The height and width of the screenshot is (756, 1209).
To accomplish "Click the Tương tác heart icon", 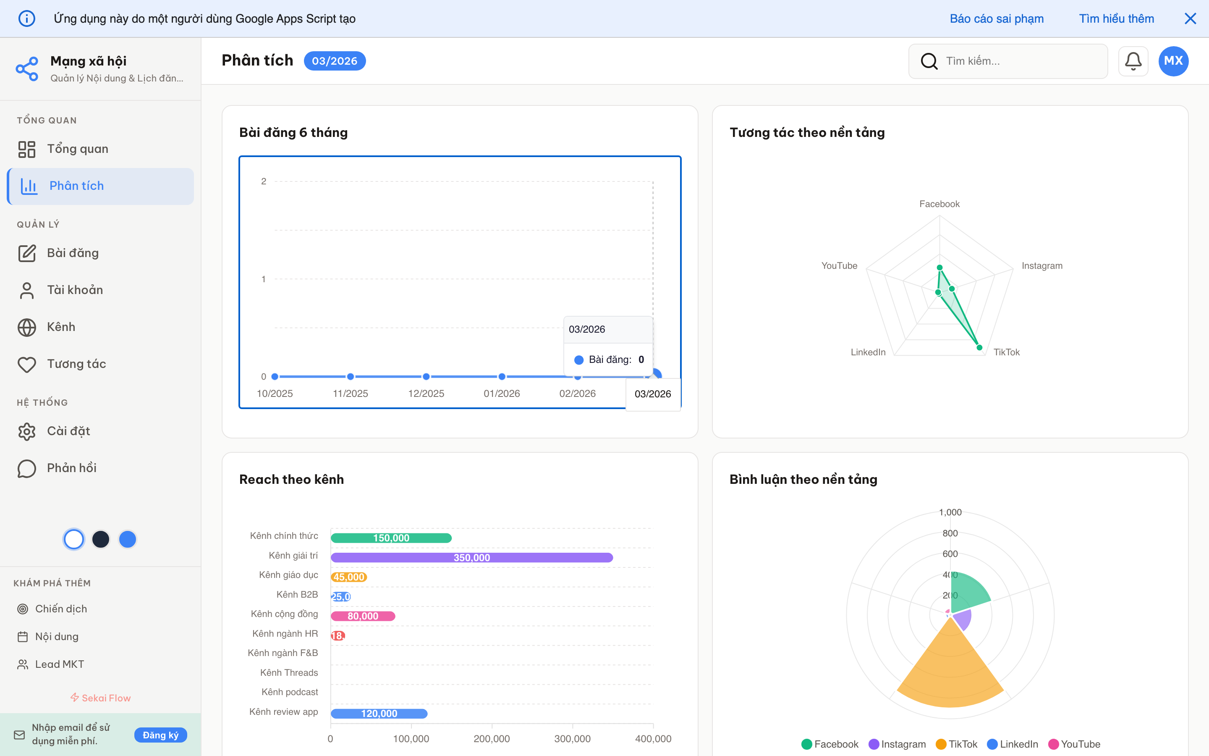I will coord(27,364).
